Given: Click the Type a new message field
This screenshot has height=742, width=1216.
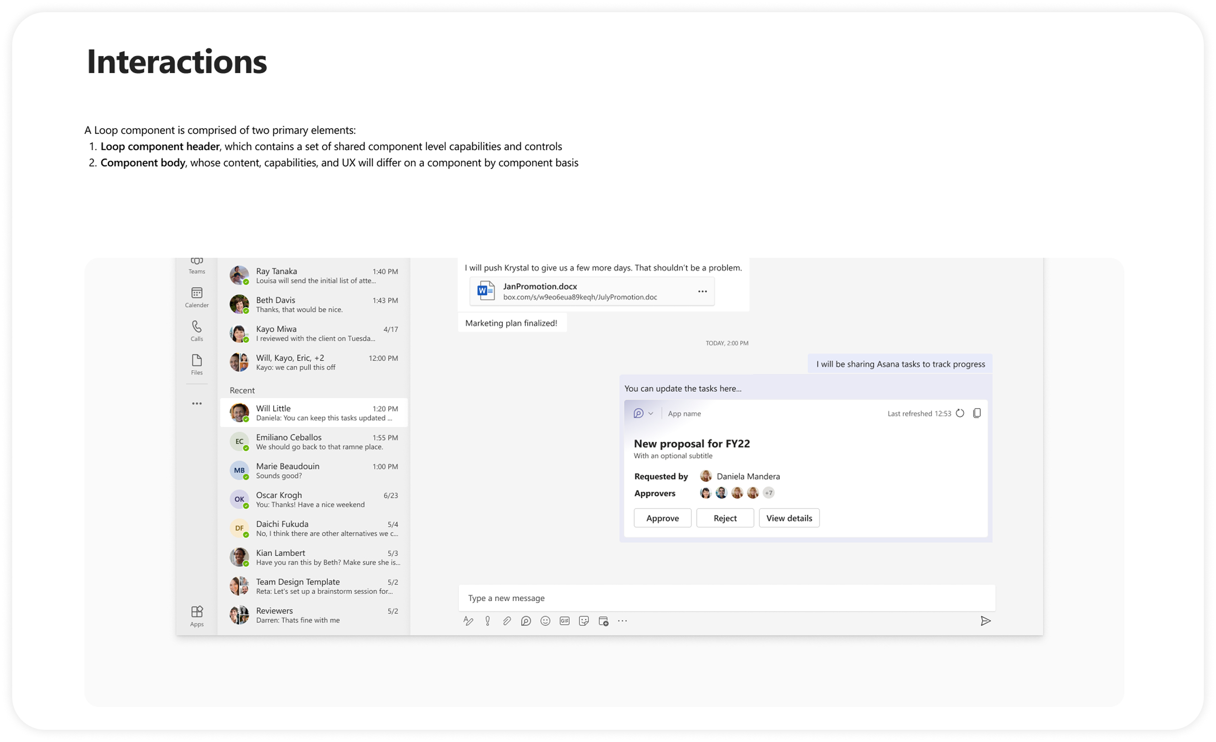Looking at the screenshot, I should pos(725,598).
